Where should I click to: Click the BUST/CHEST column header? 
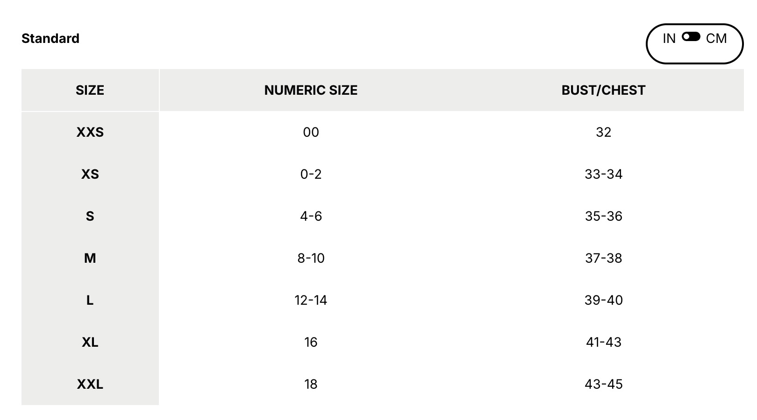603,90
